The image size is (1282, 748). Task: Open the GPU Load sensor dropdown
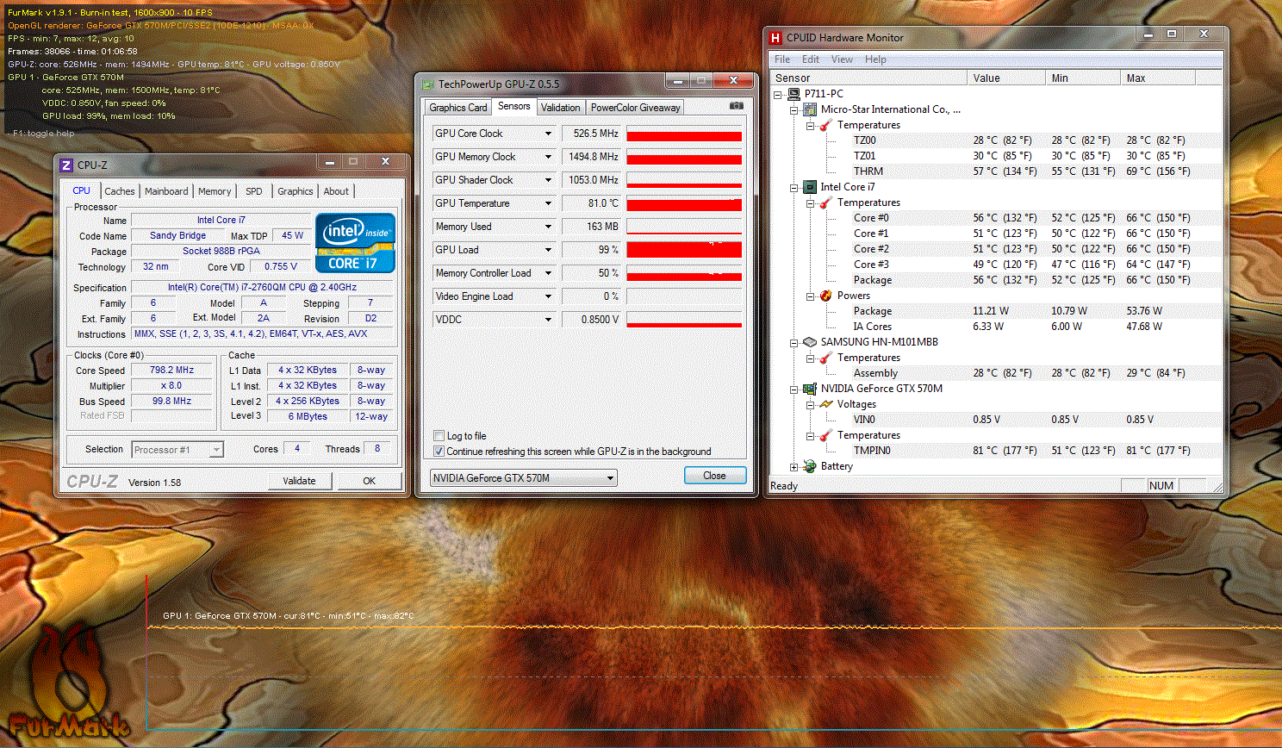548,250
